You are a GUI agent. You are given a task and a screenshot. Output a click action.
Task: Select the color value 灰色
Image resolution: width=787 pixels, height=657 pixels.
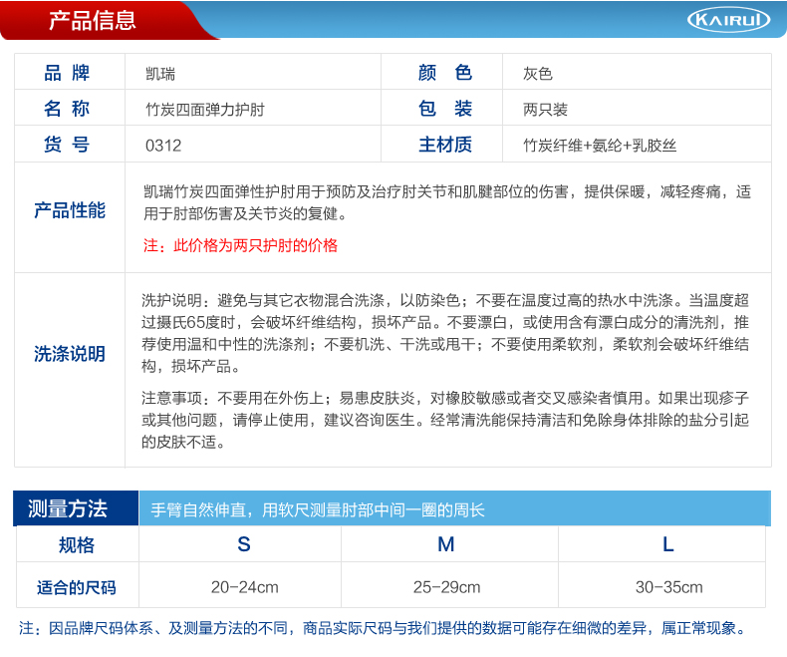[538, 74]
